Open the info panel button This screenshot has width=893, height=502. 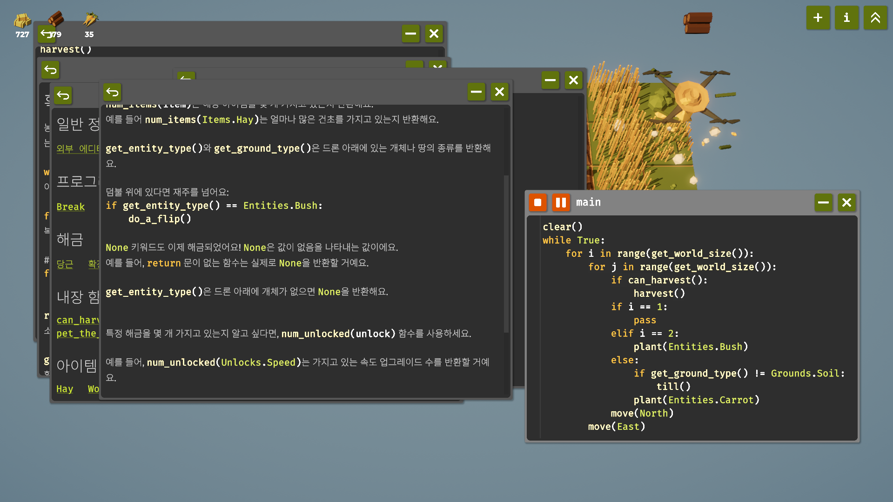tap(846, 18)
